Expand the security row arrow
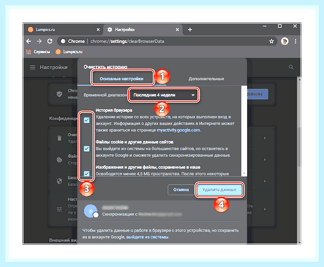Image resolution: width=324 pixels, height=267 pixels. (265, 181)
